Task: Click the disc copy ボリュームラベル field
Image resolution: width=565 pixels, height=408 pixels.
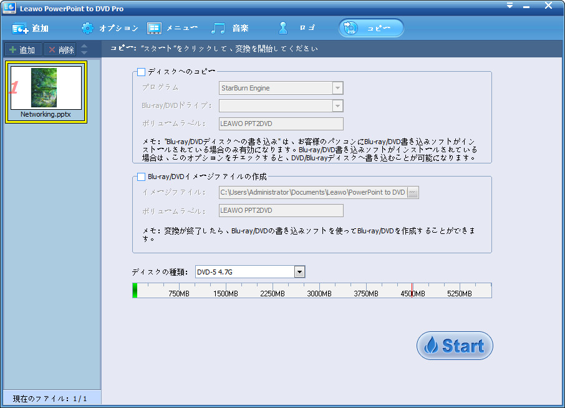Action: click(281, 124)
